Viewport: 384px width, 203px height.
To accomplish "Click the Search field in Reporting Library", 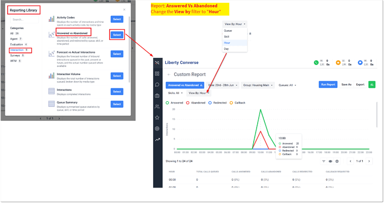I will (x=24, y=19).
